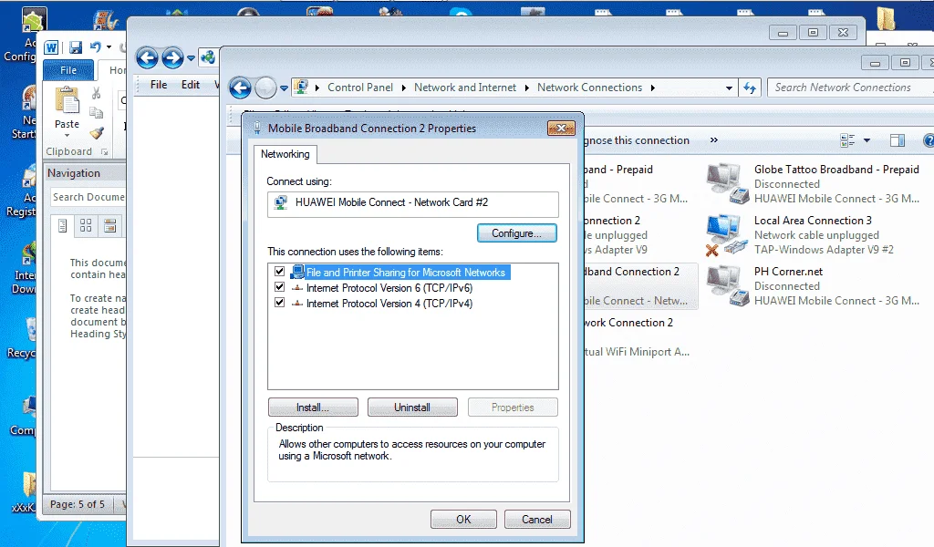Select PH Corner.net connection icon

[x=727, y=286]
